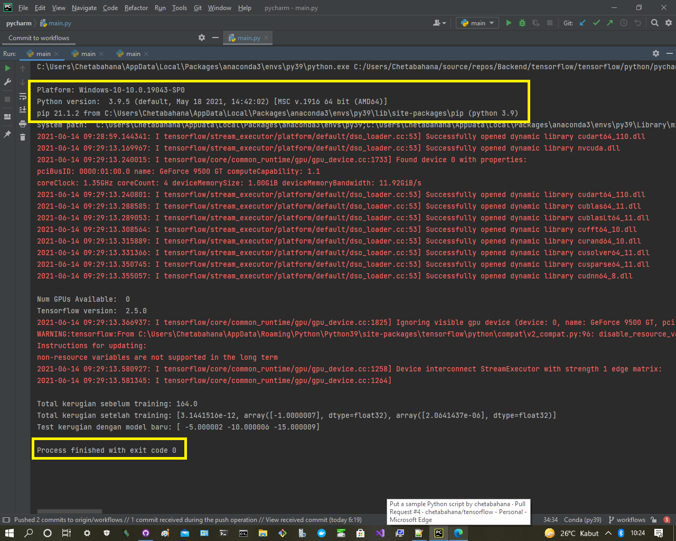The image size is (676, 541).
Task: Open the Edit menu
Action: click(40, 8)
